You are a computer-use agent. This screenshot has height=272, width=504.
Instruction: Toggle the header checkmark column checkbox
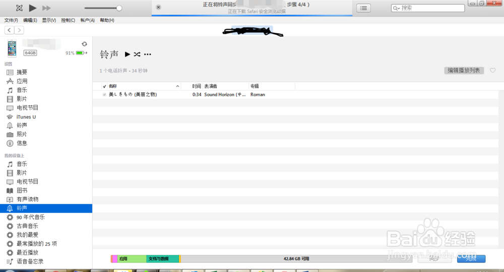coord(104,86)
